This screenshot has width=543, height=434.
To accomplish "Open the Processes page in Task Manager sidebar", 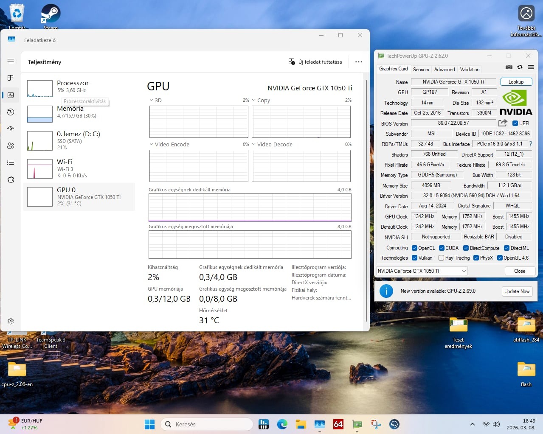I will [x=11, y=78].
